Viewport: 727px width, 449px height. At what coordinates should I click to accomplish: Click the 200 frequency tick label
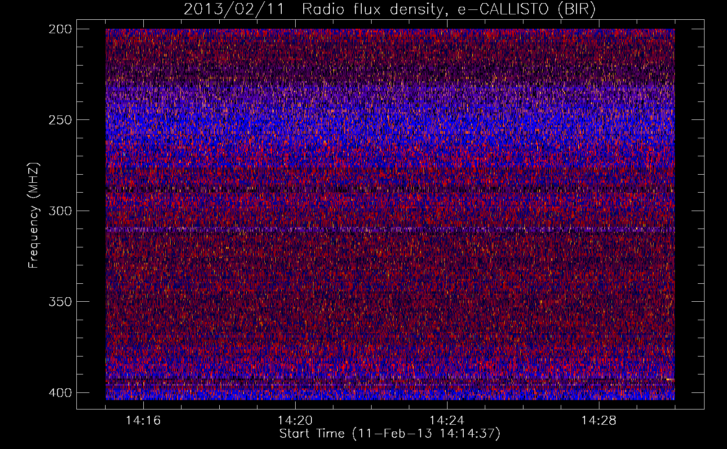point(60,29)
